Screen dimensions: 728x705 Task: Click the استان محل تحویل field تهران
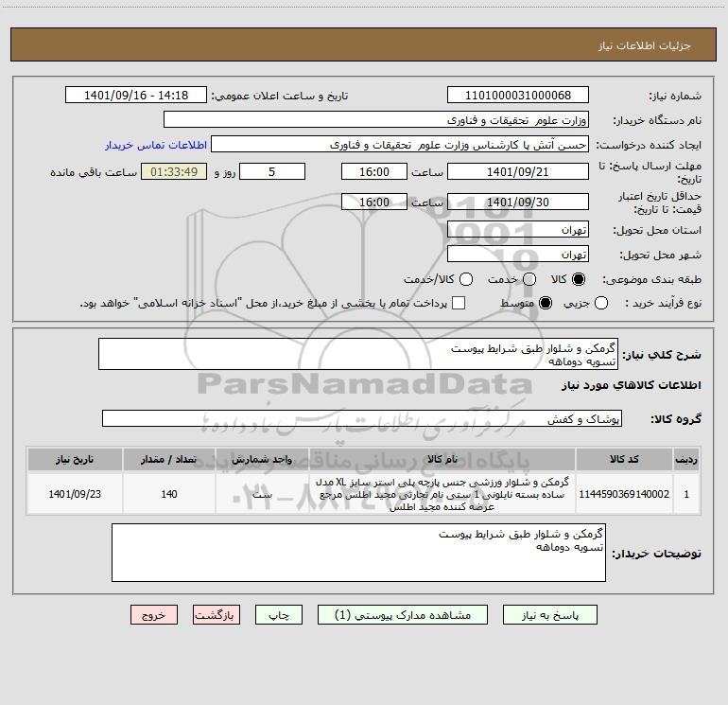coord(518,229)
